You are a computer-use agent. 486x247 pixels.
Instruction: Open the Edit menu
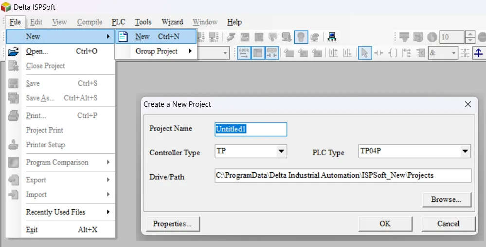36,22
